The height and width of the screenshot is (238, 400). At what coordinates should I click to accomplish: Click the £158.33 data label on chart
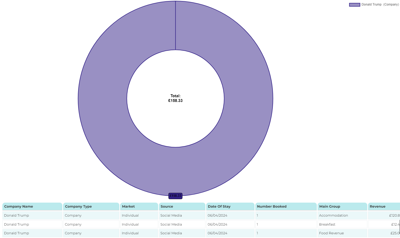[175, 196]
